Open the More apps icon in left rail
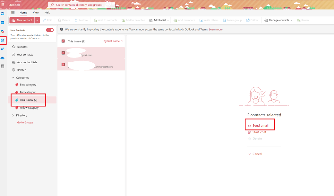This screenshot has height=196, width=334. (x=2, y=66)
